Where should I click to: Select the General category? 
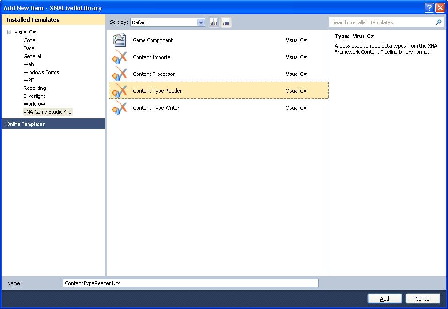pyautogui.click(x=32, y=56)
